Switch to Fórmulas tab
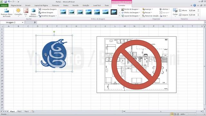Screen dimensions: 206x116 tap(56, 5)
